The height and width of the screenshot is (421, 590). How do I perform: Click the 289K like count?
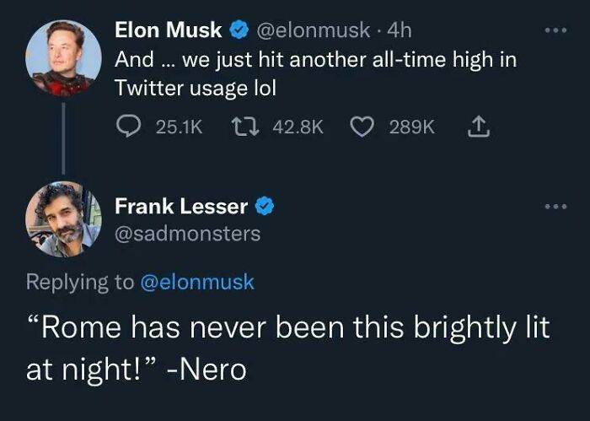412,127
